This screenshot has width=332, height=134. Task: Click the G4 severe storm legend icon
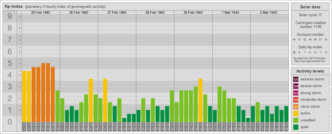[296, 86]
